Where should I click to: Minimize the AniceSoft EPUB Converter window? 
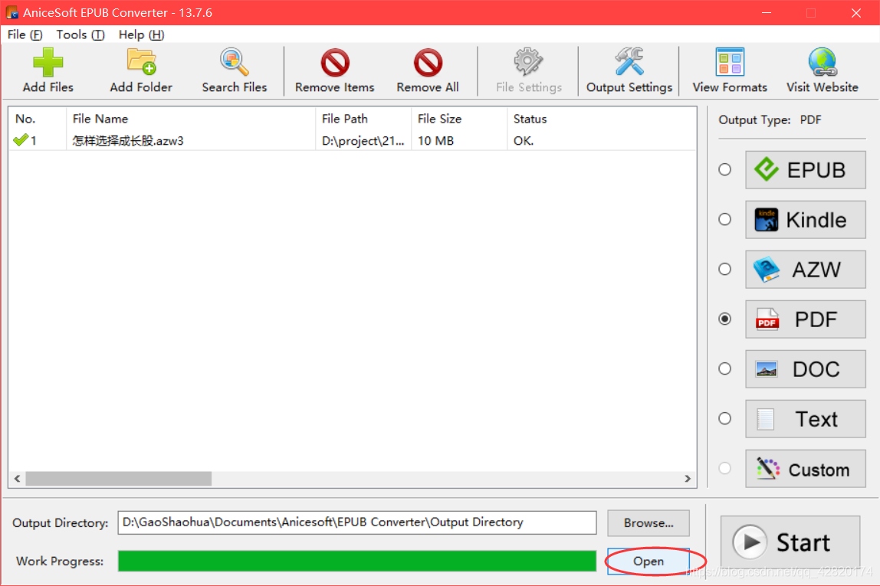767,13
